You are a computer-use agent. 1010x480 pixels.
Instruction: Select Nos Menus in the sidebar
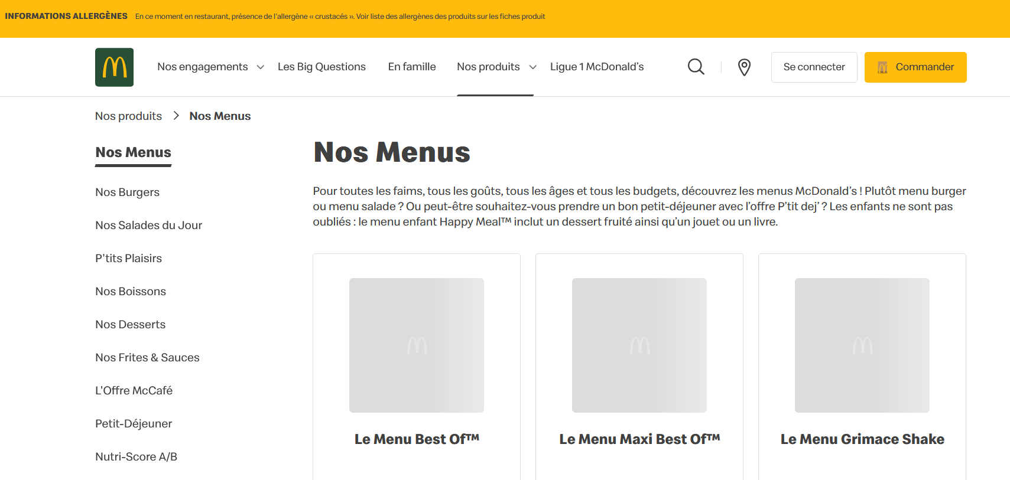click(134, 152)
